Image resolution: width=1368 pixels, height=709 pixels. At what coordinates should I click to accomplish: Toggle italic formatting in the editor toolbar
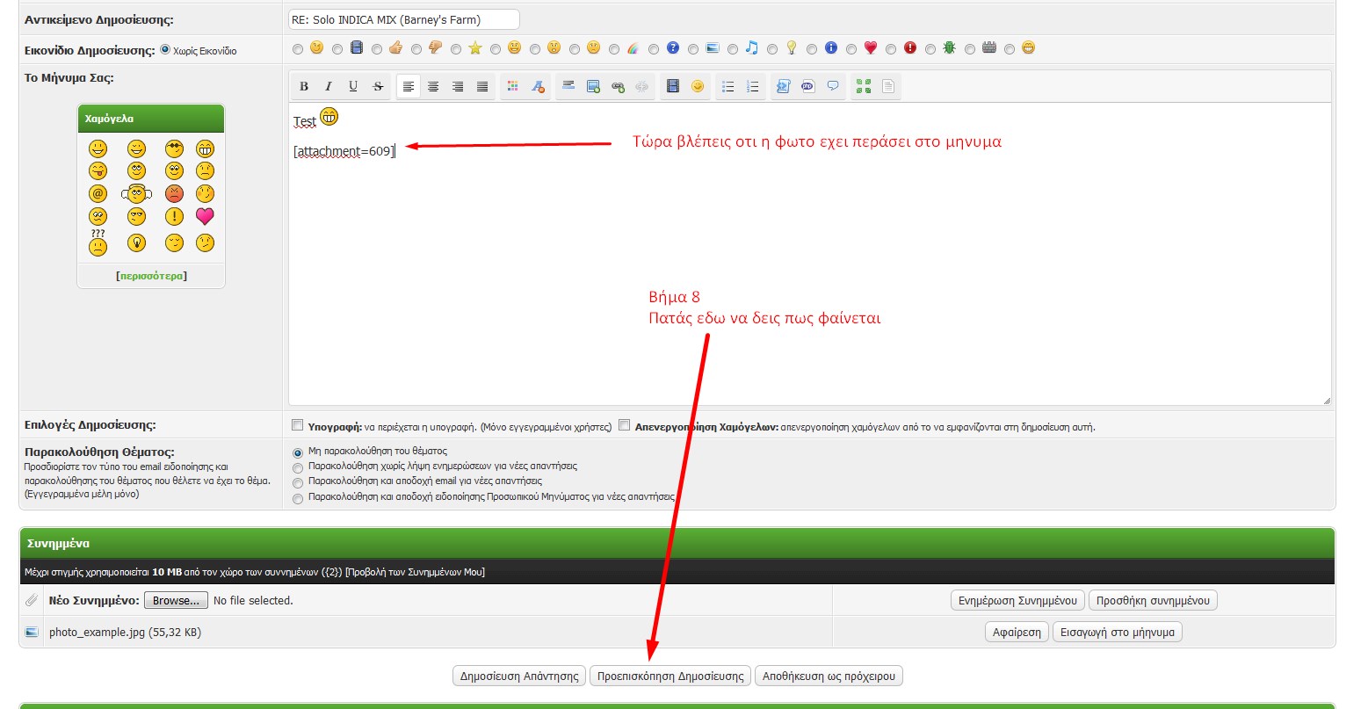pos(329,86)
